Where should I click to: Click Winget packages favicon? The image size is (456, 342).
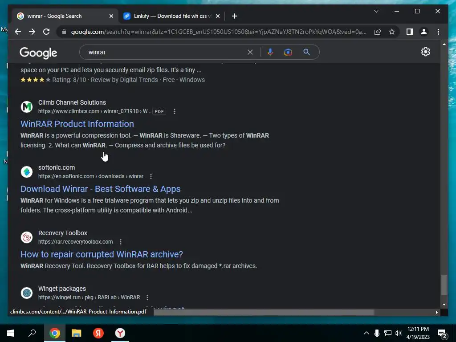pyautogui.click(x=27, y=293)
